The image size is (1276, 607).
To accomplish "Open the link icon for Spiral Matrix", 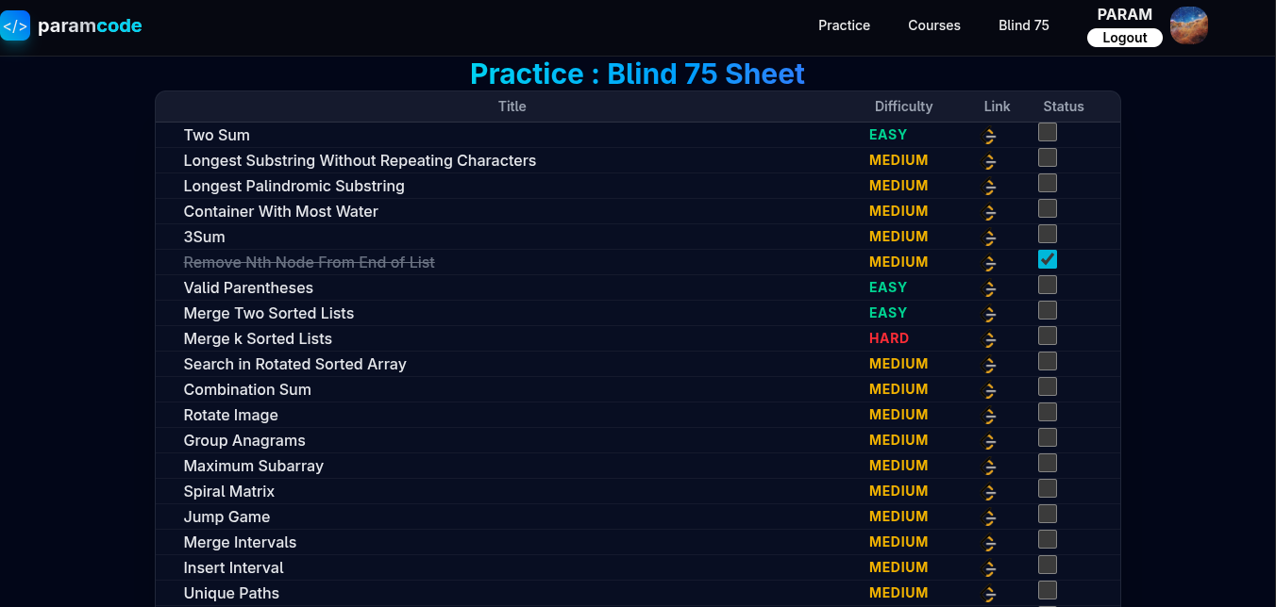I will click(x=990, y=493).
